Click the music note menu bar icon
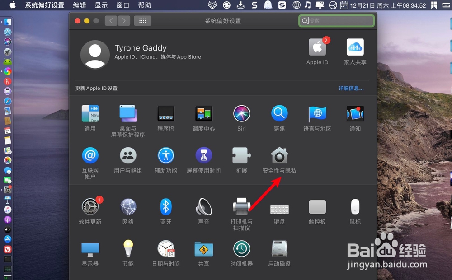The width and height of the screenshot is (452, 280). pyautogui.click(x=308, y=5)
